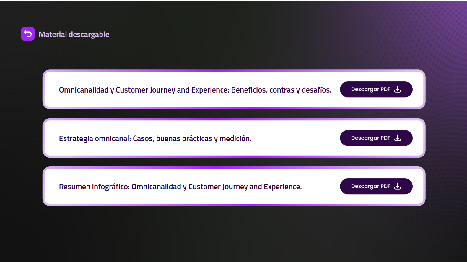Download the Omnicanalidad y Customer Journey beneficios PDF

(x=376, y=89)
